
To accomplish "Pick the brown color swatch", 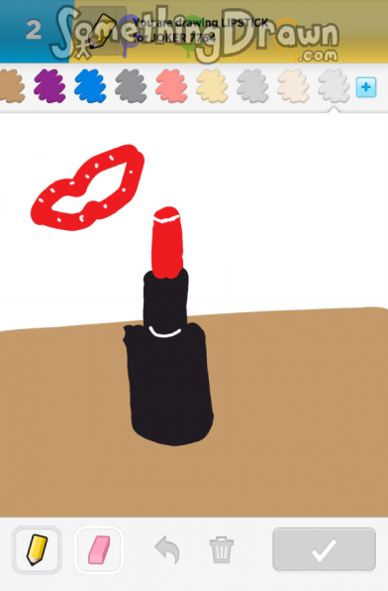I will pos(11,86).
